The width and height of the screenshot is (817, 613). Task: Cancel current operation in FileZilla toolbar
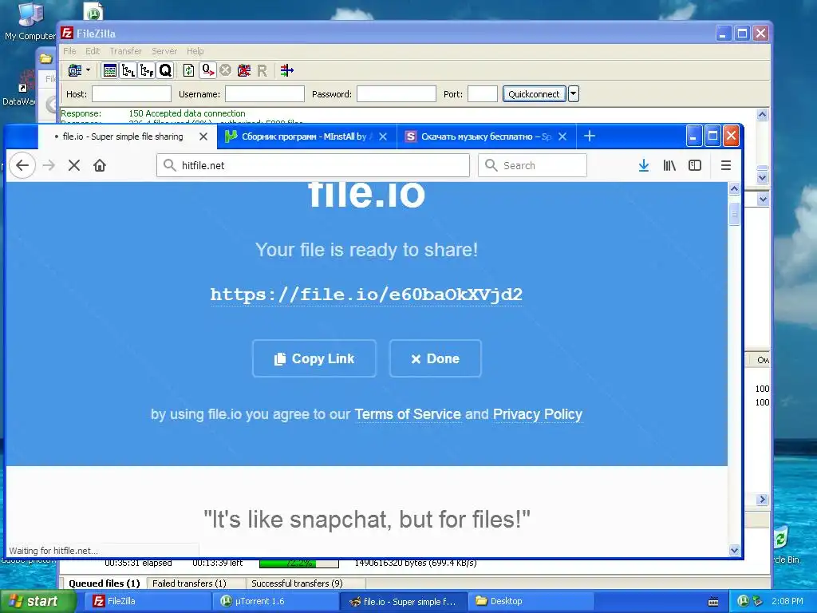225,70
